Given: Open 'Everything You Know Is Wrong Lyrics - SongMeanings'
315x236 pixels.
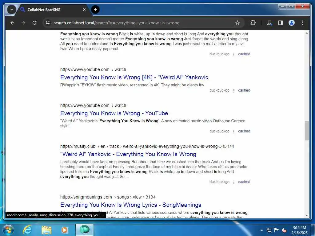Looking at the screenshot, I should tap(131, 205).
